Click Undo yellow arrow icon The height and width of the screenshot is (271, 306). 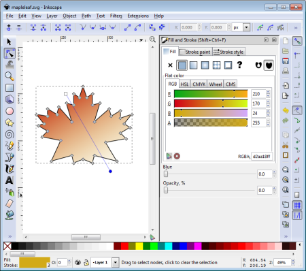coord(286,110)
